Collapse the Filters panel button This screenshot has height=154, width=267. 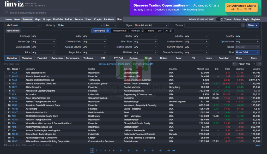pos(253,25)
